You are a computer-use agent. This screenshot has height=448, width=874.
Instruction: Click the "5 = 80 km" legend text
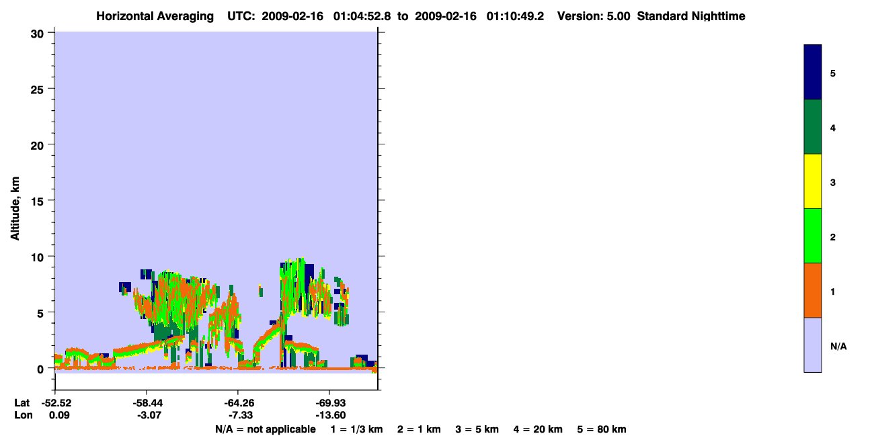pos(602,429)
